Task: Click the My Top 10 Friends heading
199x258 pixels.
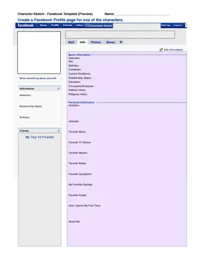Action: pyautogui.click(x=40, y=137)
